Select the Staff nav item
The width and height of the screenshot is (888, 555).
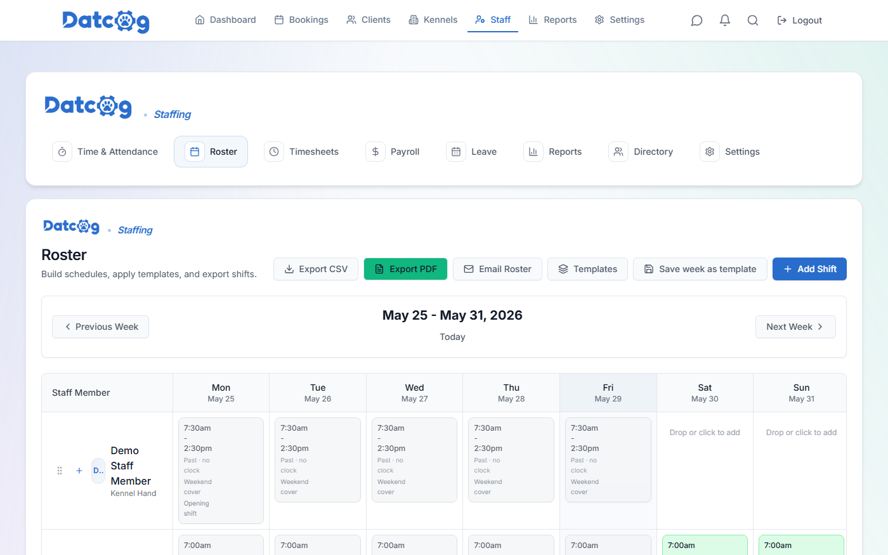pos(493,20)
